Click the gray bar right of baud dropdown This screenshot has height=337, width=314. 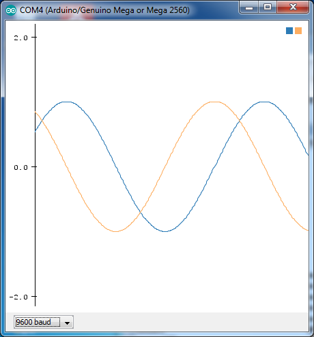(190, 322)
